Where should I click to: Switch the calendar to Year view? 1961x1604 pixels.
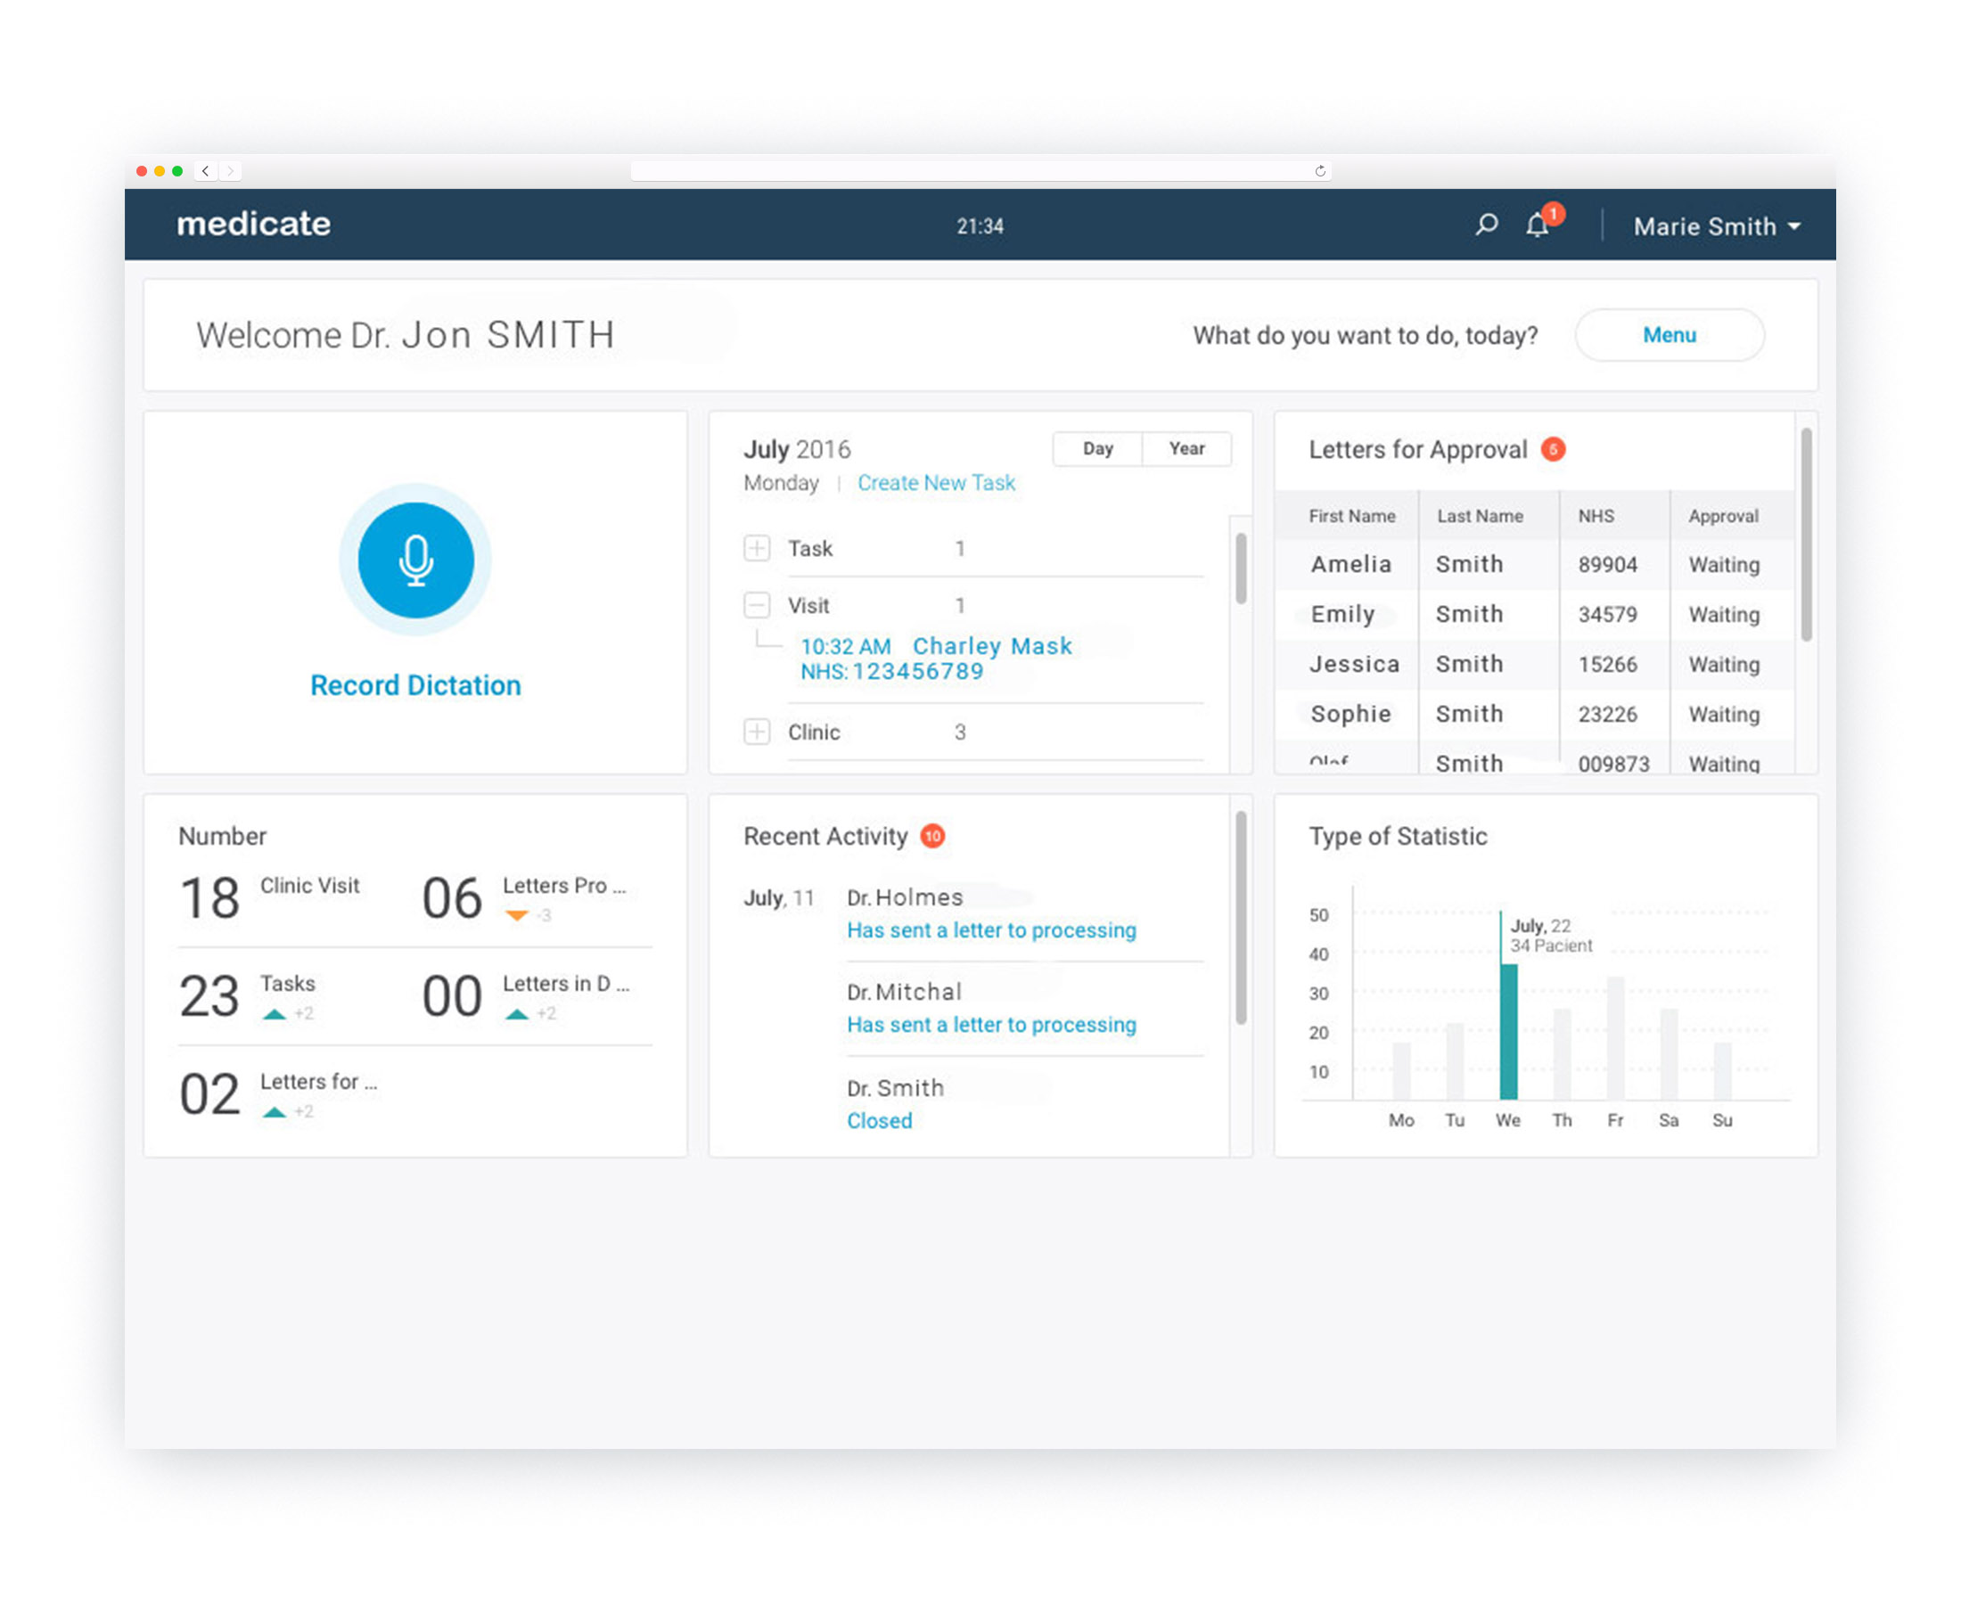[1186, 449]
